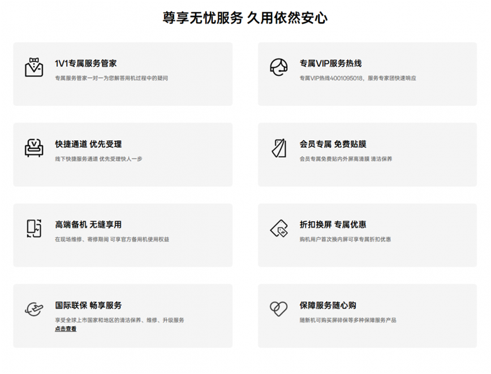Click the international airplane globe icon
The width and height of the screenshot is (491, 374).
click(34, 309)
